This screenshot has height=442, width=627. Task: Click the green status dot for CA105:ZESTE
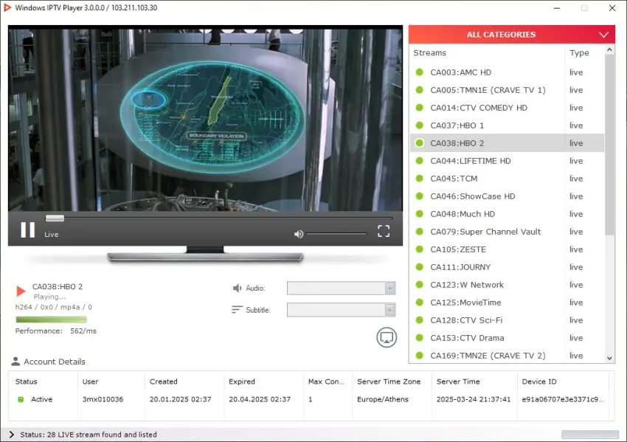pyautogui.click(x=420, y=249)
